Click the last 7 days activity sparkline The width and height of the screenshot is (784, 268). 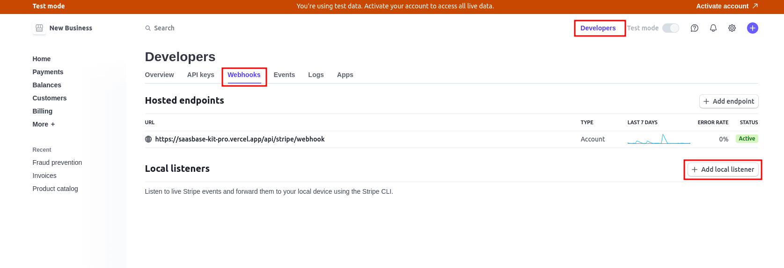(x=659, y=139)
